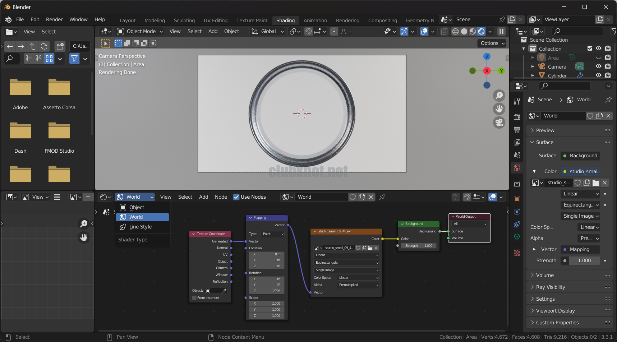The height and width of the screenshot is (342, 617).
Task: Click the Background surface shader button
Action: point(580,156)
